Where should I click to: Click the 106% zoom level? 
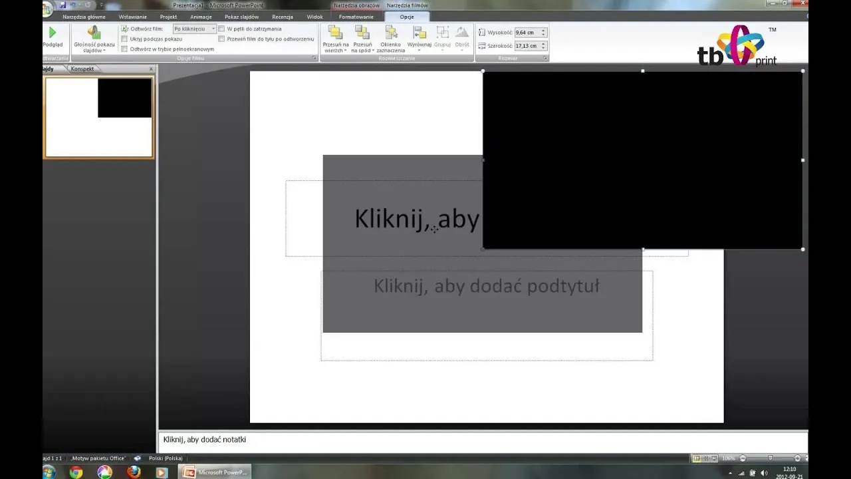[728, 458]
